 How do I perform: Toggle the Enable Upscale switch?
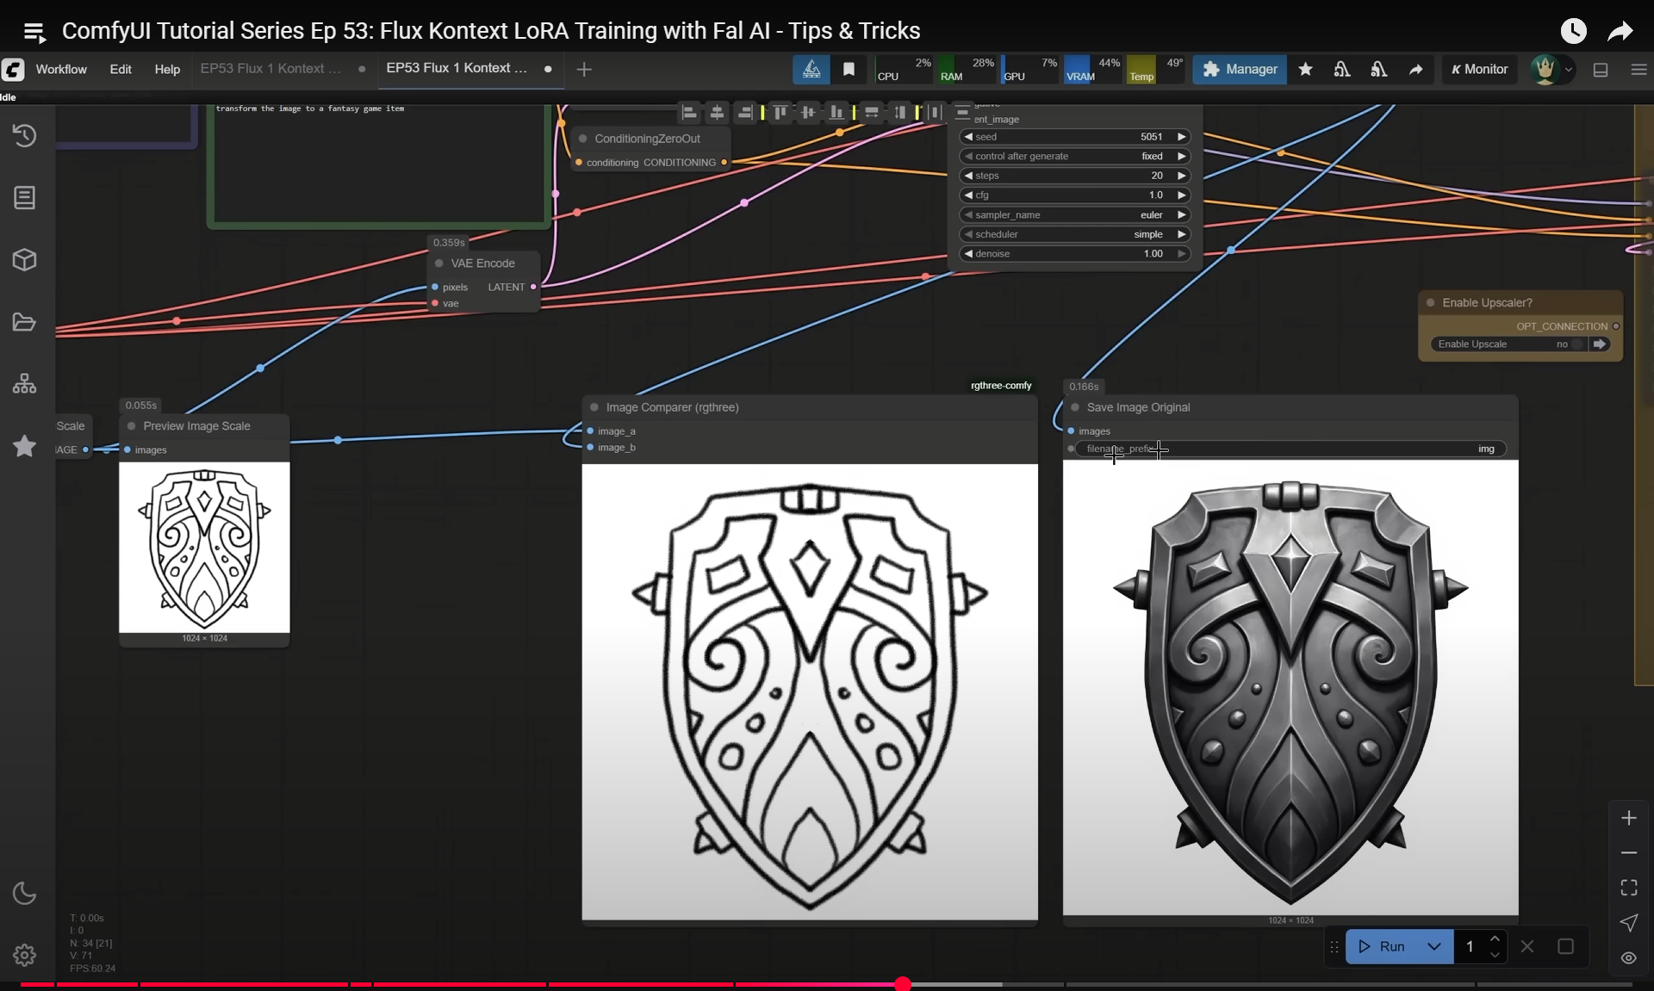[1576, 344]
